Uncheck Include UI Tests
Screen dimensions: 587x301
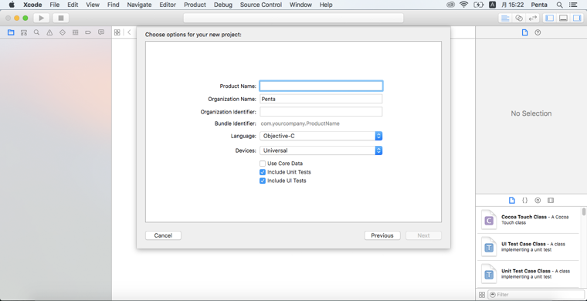(x=263, y=181)
